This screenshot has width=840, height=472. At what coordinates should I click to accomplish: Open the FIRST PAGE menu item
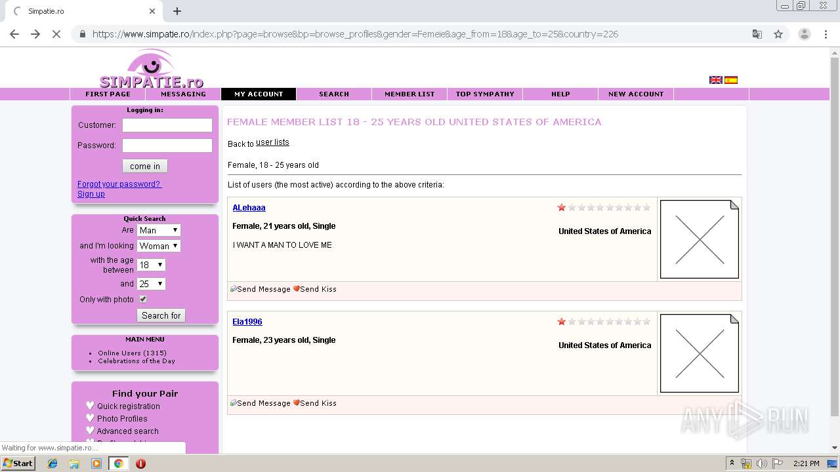(x=108, y=94)
